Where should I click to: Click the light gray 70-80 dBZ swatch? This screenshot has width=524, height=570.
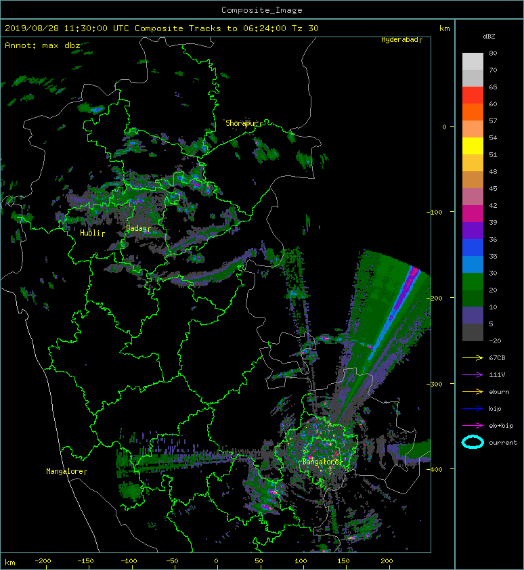point(473,61)
